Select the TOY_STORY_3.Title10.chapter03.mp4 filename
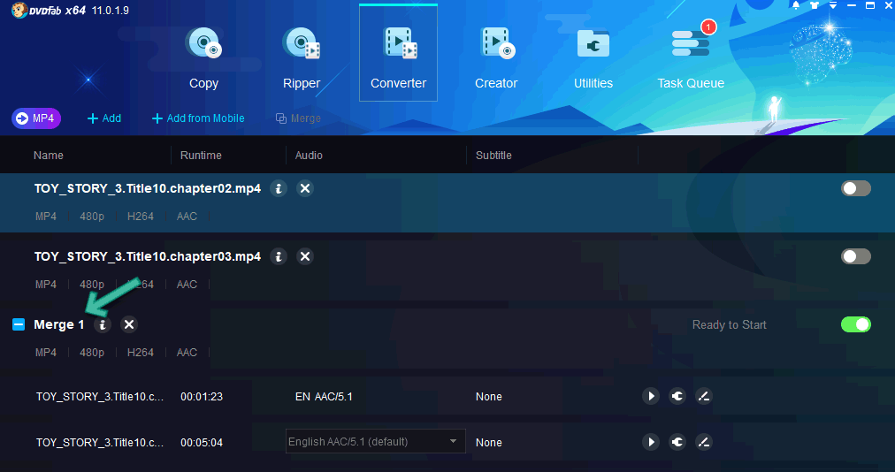 point(148,256)
